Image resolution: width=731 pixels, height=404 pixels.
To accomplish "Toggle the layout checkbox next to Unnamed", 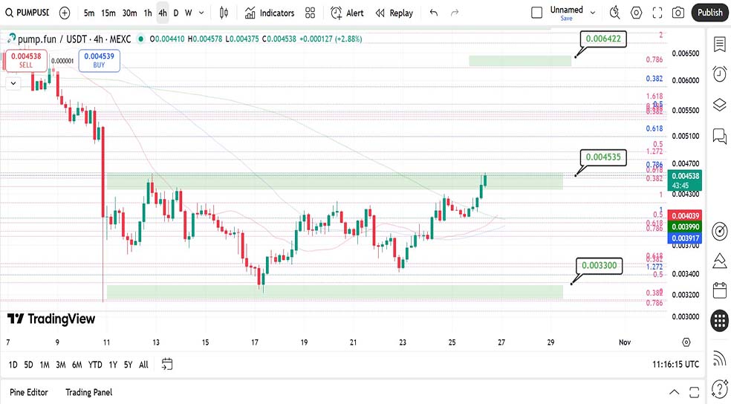I will tap(537, 13).
